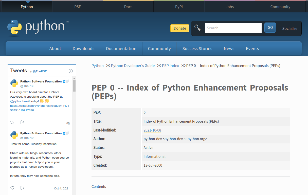
Task: Open the Socialize dropdown
Action: coord(290,28)
